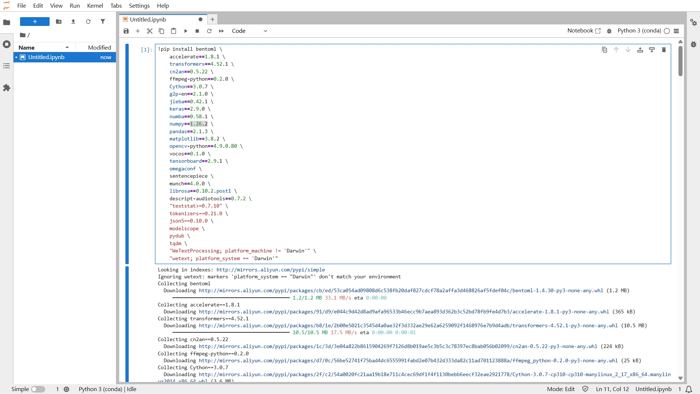
Task: Restart kernel and run all cells
Action: 221,31
